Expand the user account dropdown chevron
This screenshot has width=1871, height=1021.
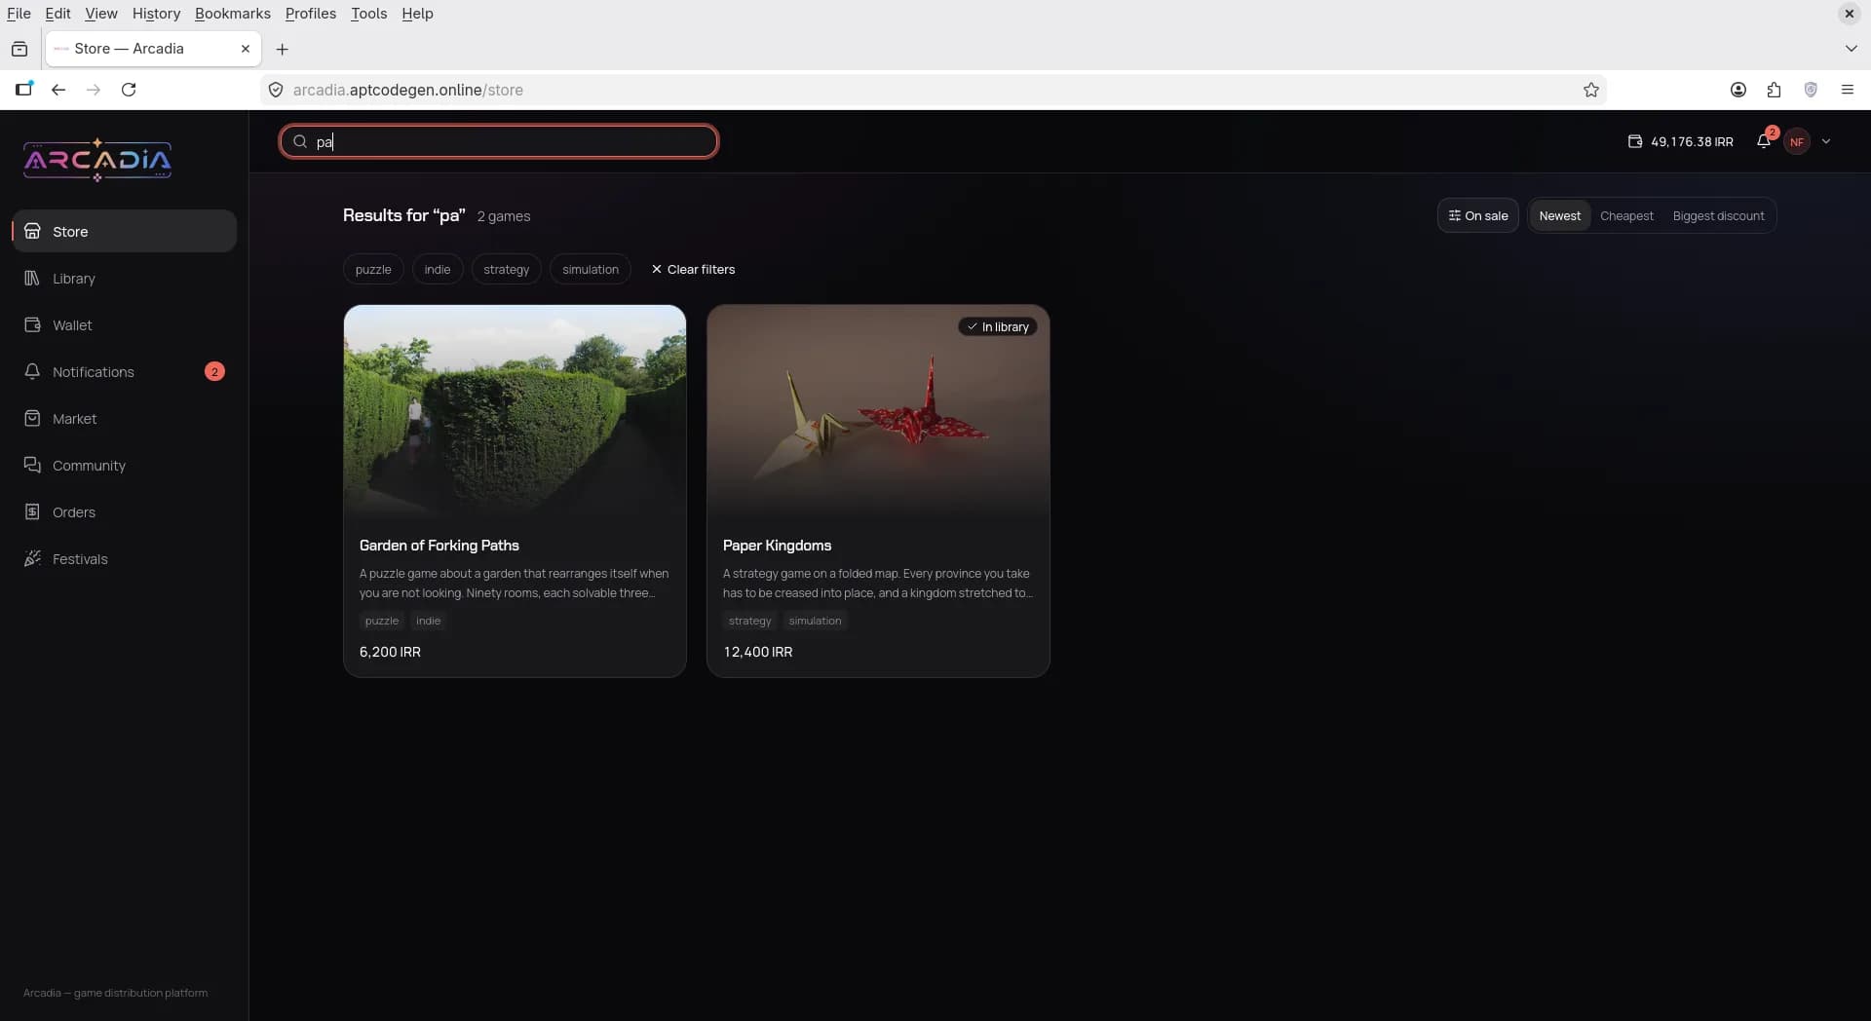click(1826, 141)
